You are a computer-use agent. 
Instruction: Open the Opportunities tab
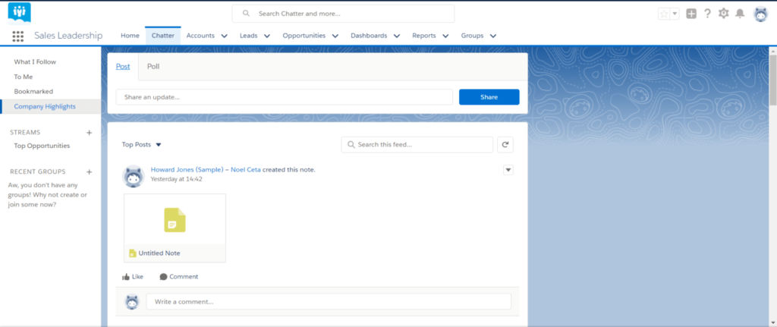[304, 36]
